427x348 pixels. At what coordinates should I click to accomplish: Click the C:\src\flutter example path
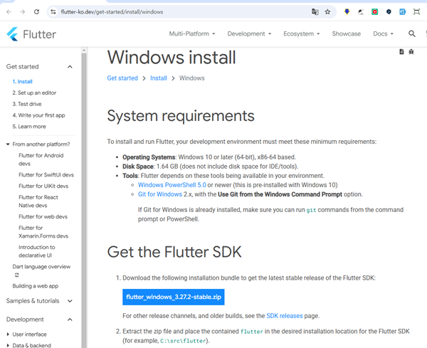[x=183, y=341]
